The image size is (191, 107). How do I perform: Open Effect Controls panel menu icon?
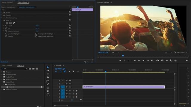[x=29, y=2]
